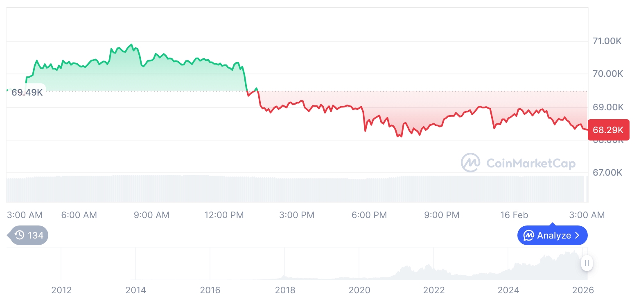This screenshot has height=299, width=641.
Task: Click the 6:00 PM time axis label
Action: [369, 215]
